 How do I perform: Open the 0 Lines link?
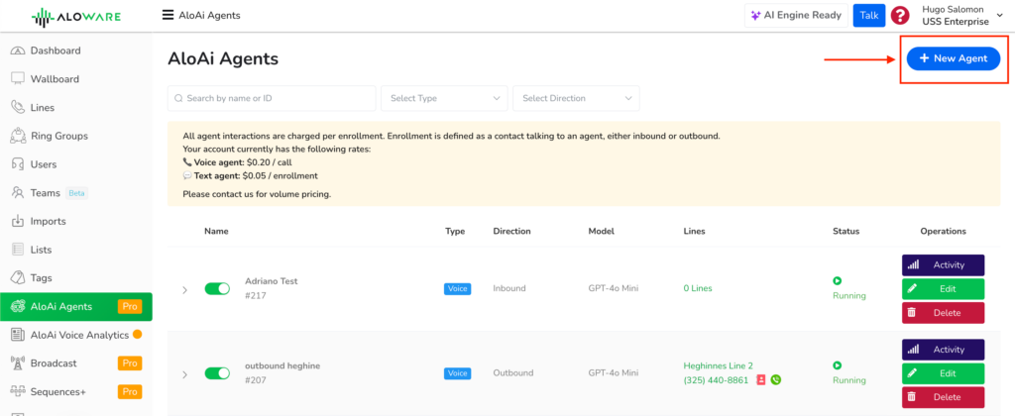[698, 288]
